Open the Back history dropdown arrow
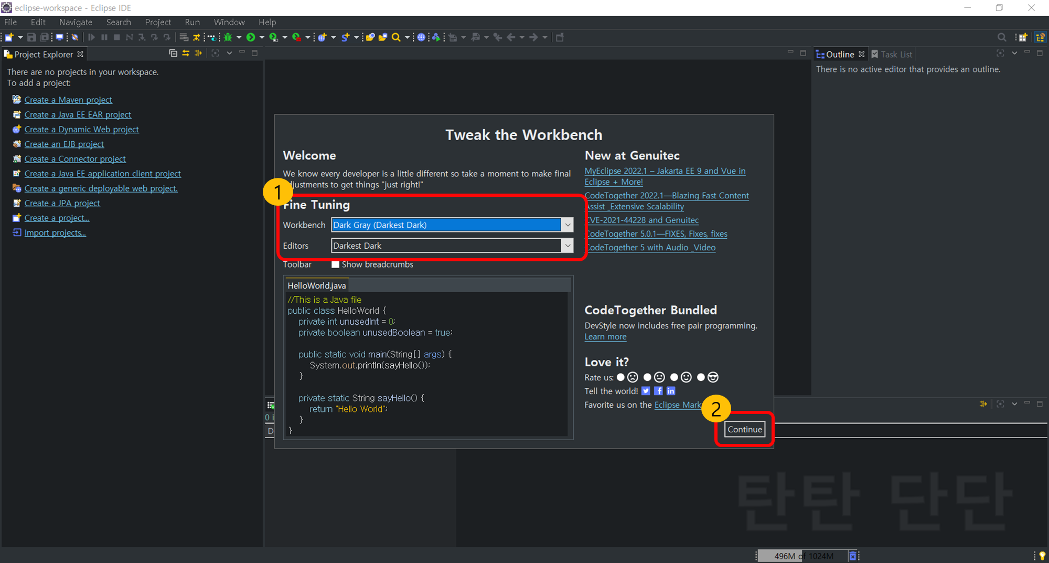Screen dimensions: 1049x563 522,37
